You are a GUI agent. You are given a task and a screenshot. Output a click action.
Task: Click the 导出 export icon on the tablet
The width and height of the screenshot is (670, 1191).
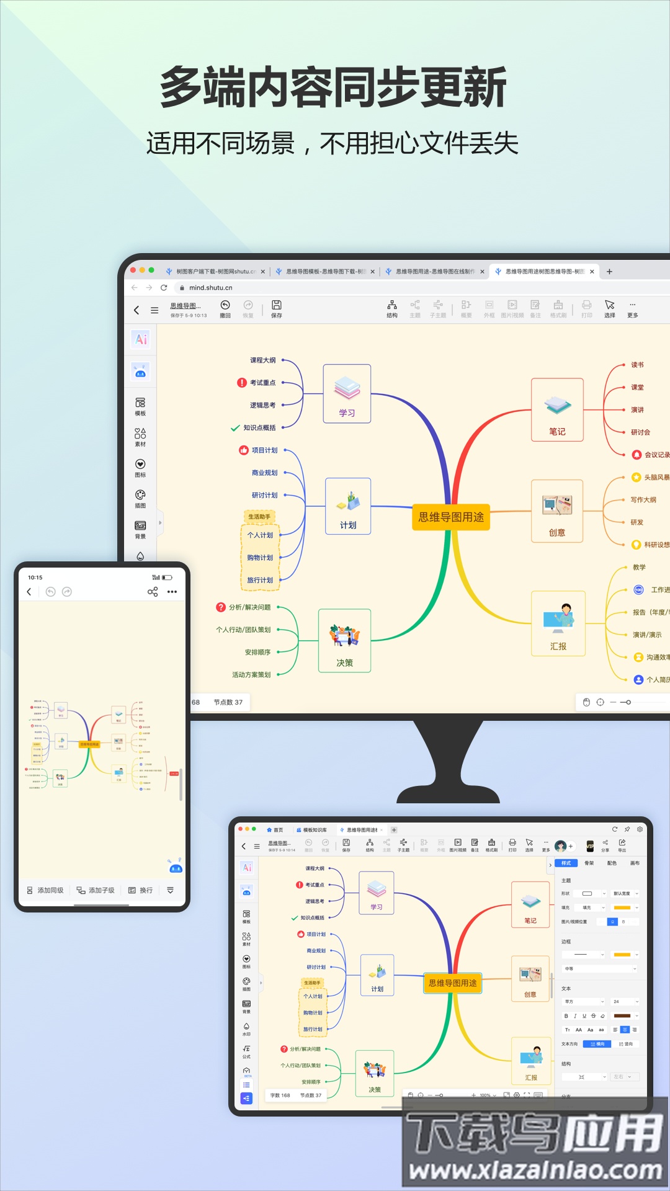tap(622, 845)
